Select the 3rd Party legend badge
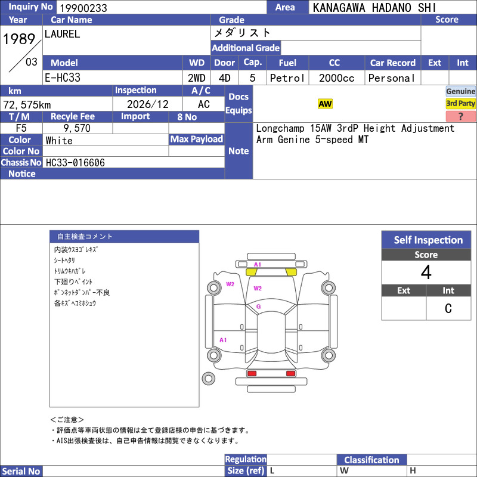This screenshot has height=477, width=477. tap(460, 103)
